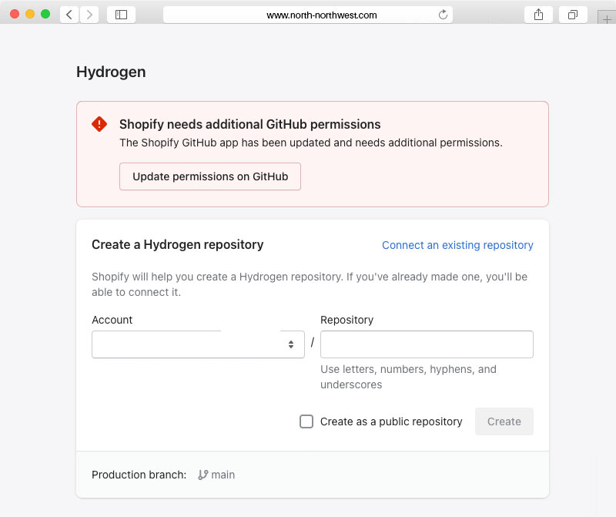Click the Create as a public repository label
Screen dimensions: 616x517
[x=391, y=421]
